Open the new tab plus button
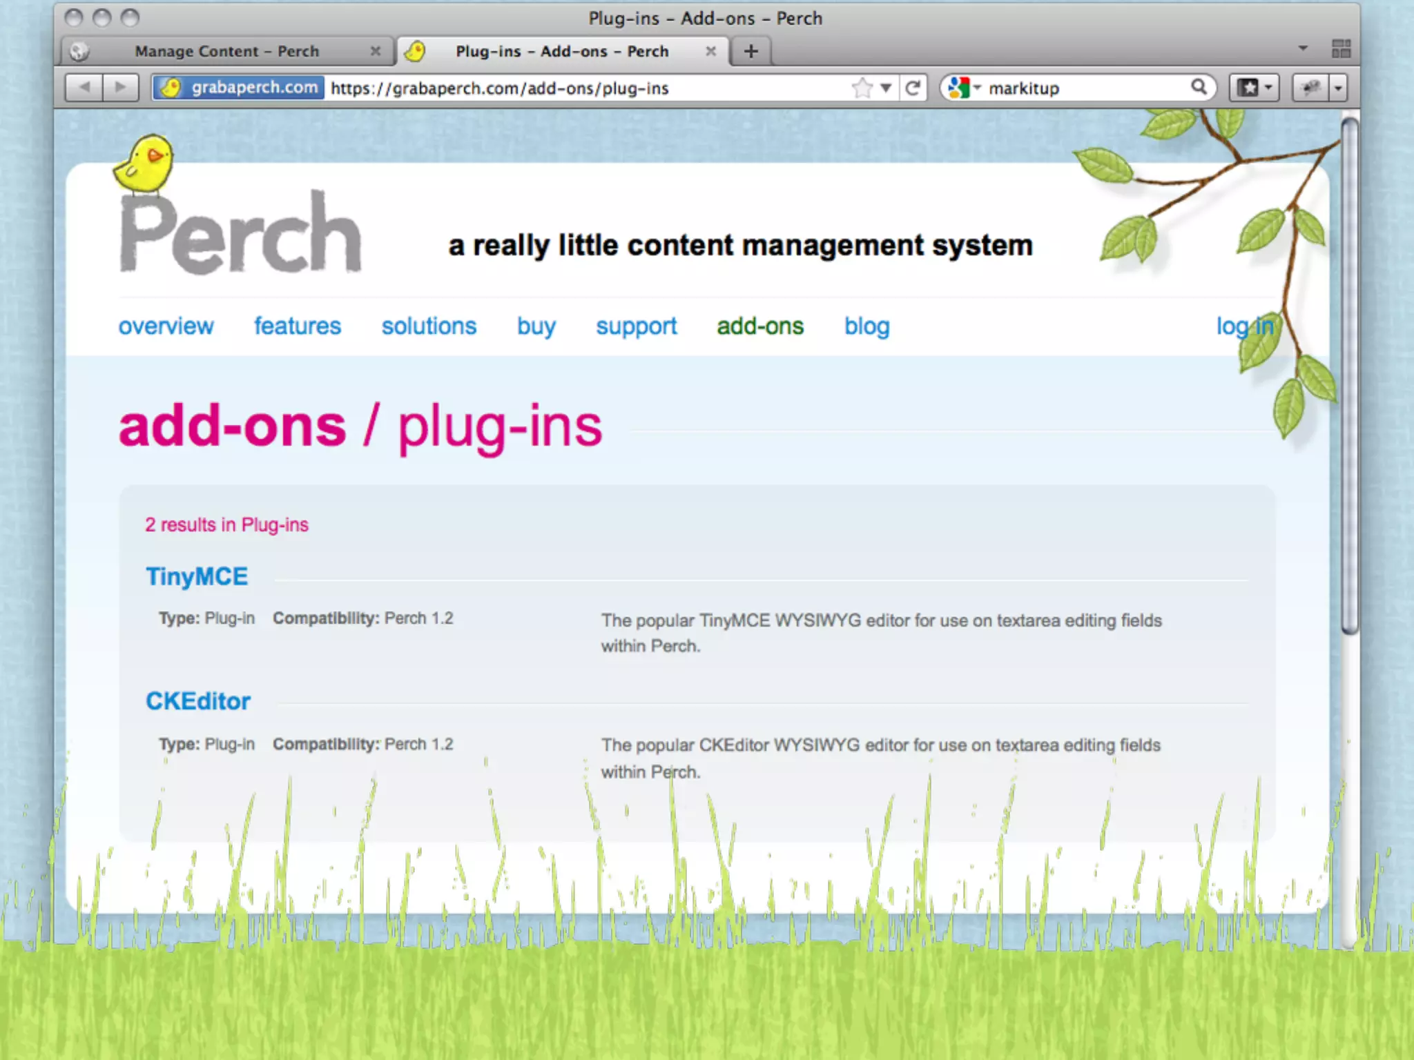 (x=751, y=51)
